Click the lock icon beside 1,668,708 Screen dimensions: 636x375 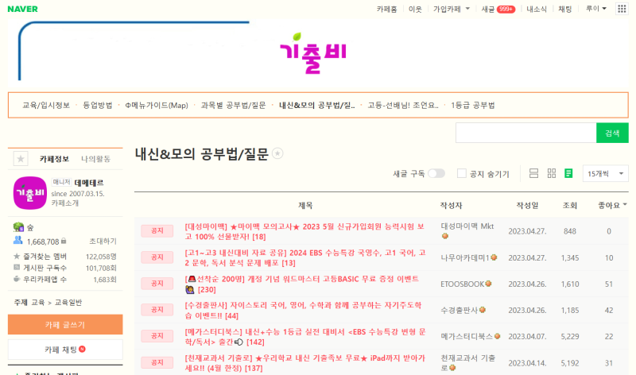(x=64, y=242)
